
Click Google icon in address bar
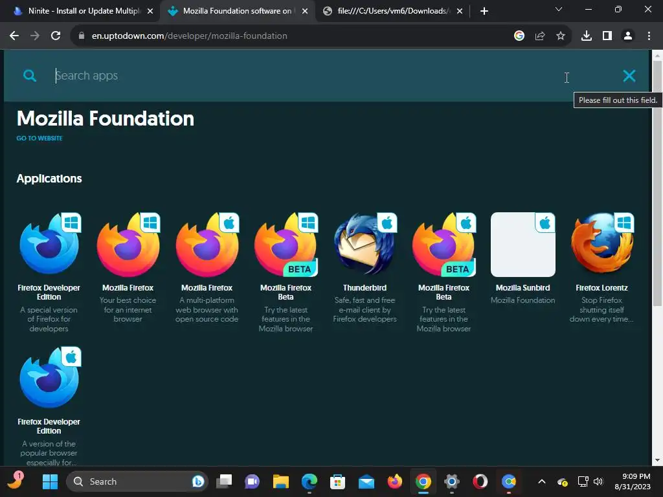519,36
